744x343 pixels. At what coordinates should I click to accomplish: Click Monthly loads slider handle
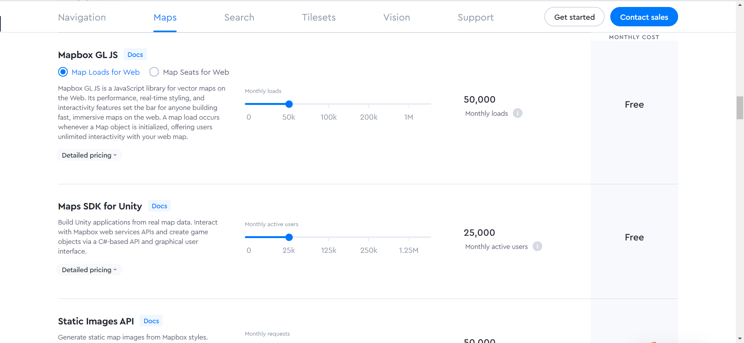[289, 104]
